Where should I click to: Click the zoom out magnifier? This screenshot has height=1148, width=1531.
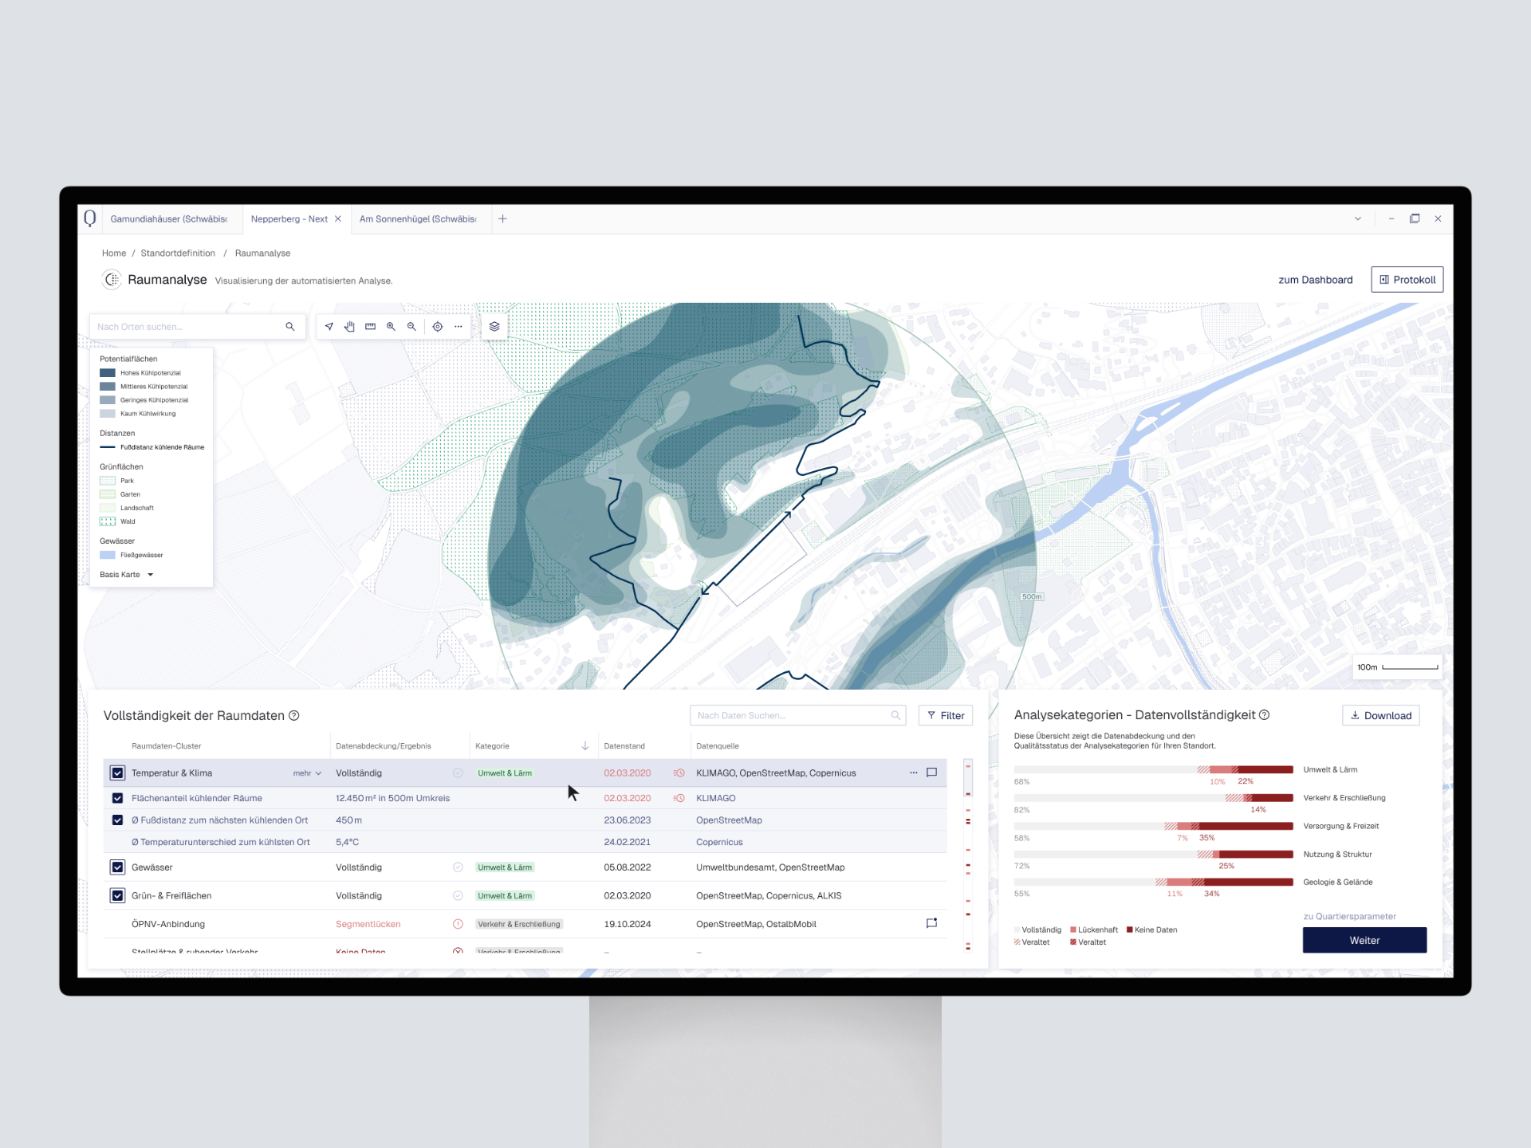tap(411, 327)
